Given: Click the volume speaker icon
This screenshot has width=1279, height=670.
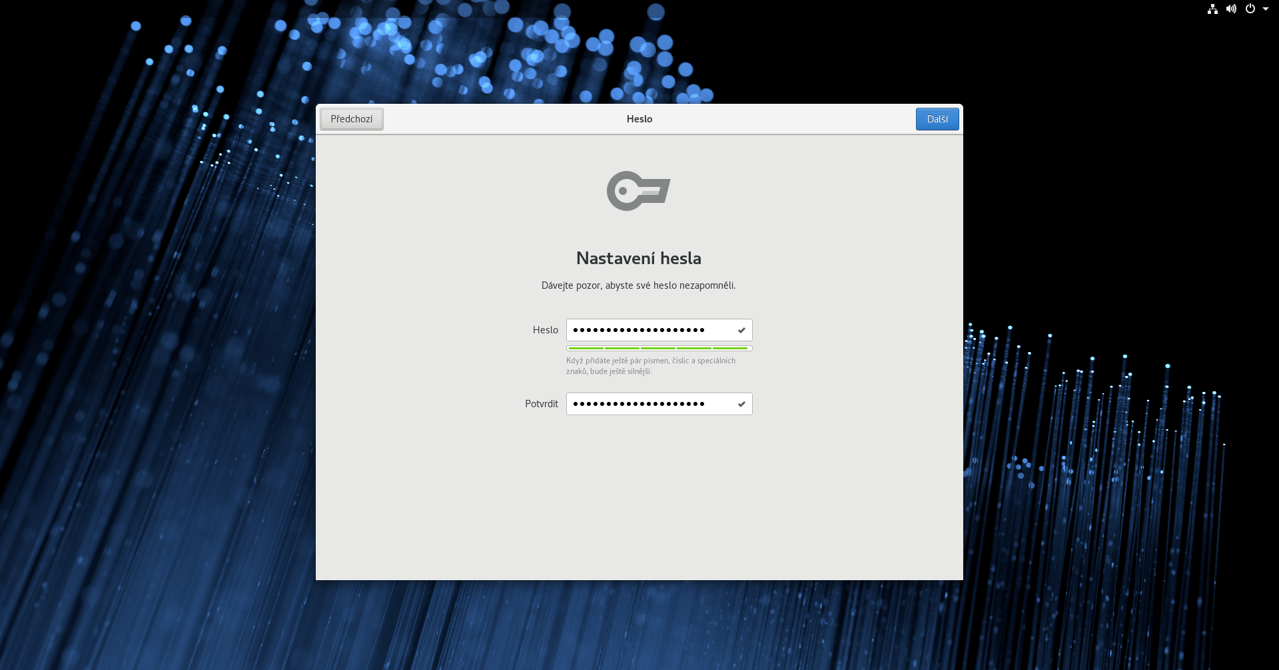Looking at the screenshot, I should point(1231,9).
